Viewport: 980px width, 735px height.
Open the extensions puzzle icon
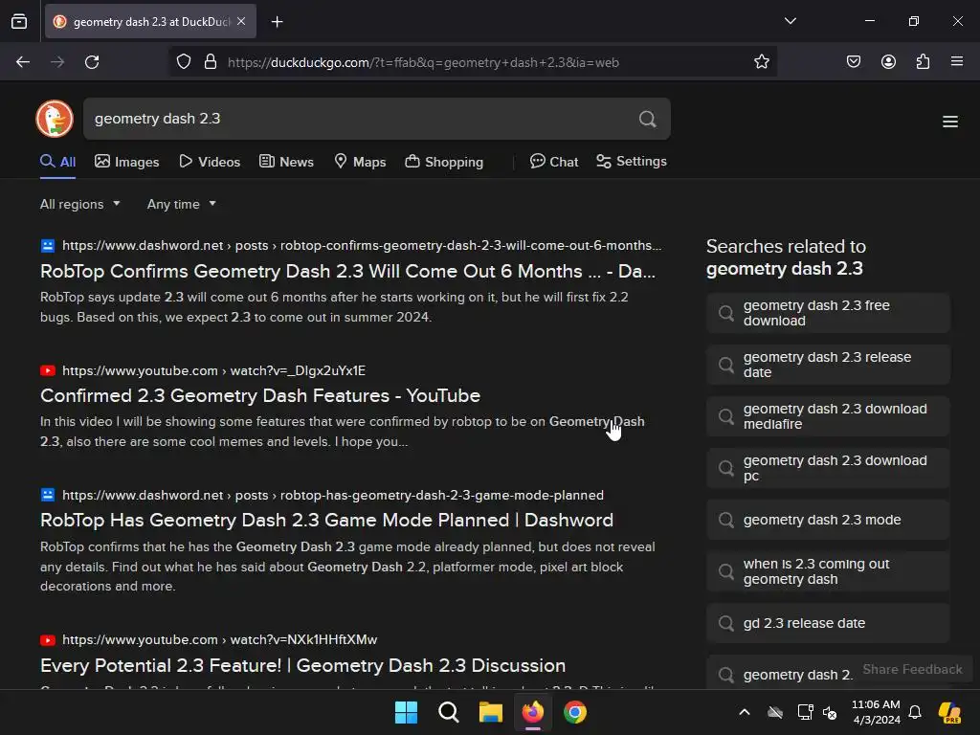[923, 62]
